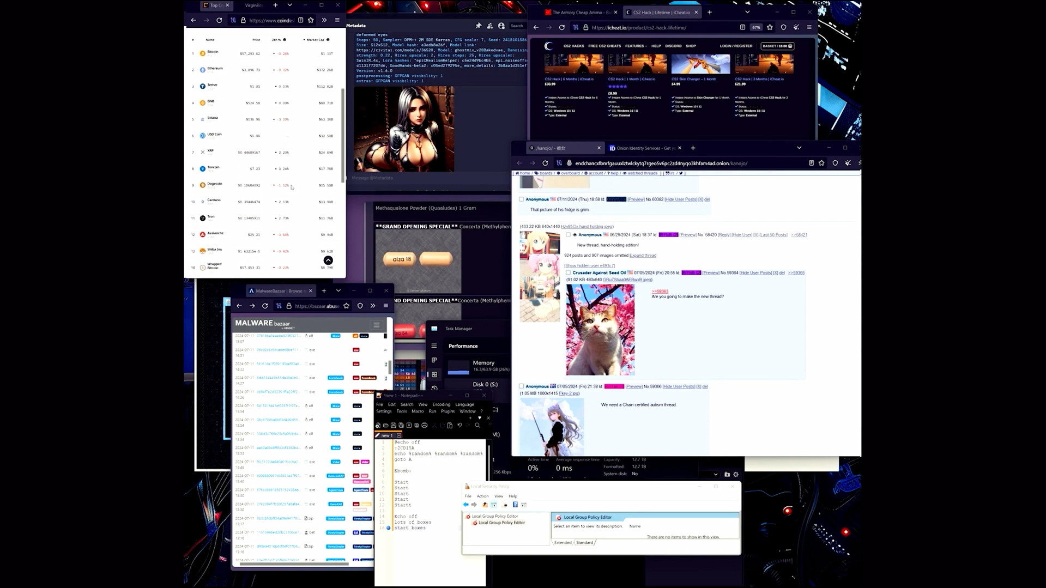Sort the coin table by Market Cap
The image size is (1046, 588).
click(x=316, y=40)
